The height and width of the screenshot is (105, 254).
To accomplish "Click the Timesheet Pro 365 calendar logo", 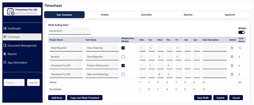I will (x=11, y=11).
